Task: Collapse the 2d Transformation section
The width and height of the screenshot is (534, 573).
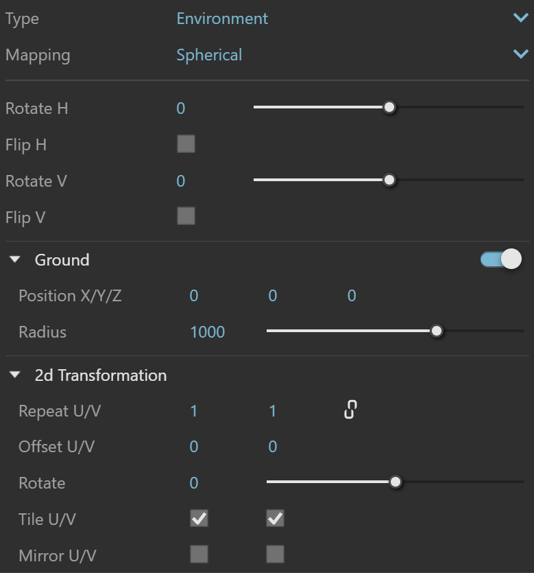Action: (x=15, y=375)
